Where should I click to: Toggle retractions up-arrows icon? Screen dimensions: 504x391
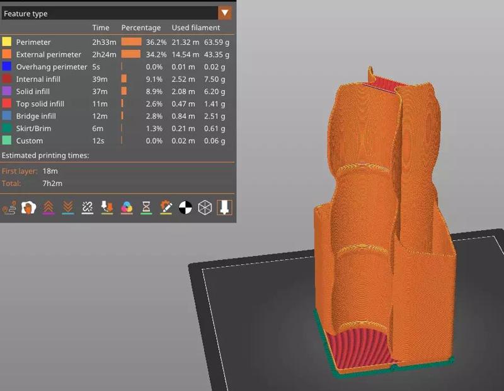[x=49, y=207]
